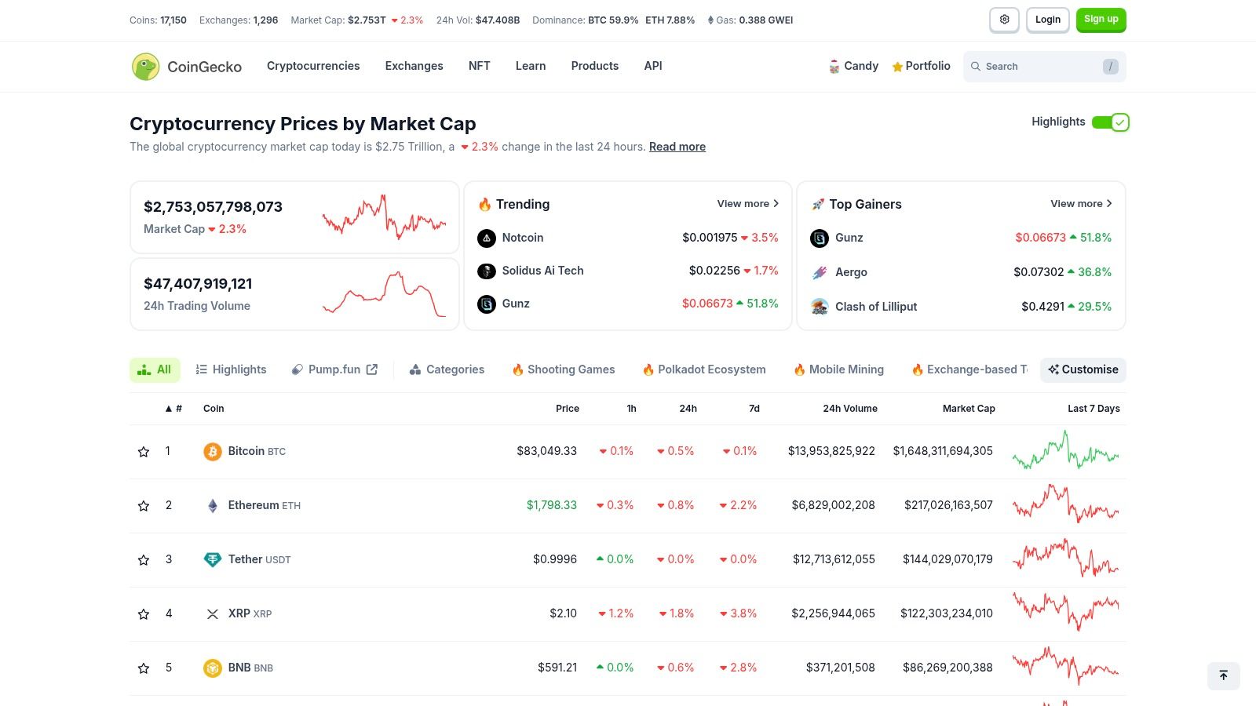Expand Top Gainers with View more
Image resolution: width=1256 pixels, height=706 pixels.
1081,204
